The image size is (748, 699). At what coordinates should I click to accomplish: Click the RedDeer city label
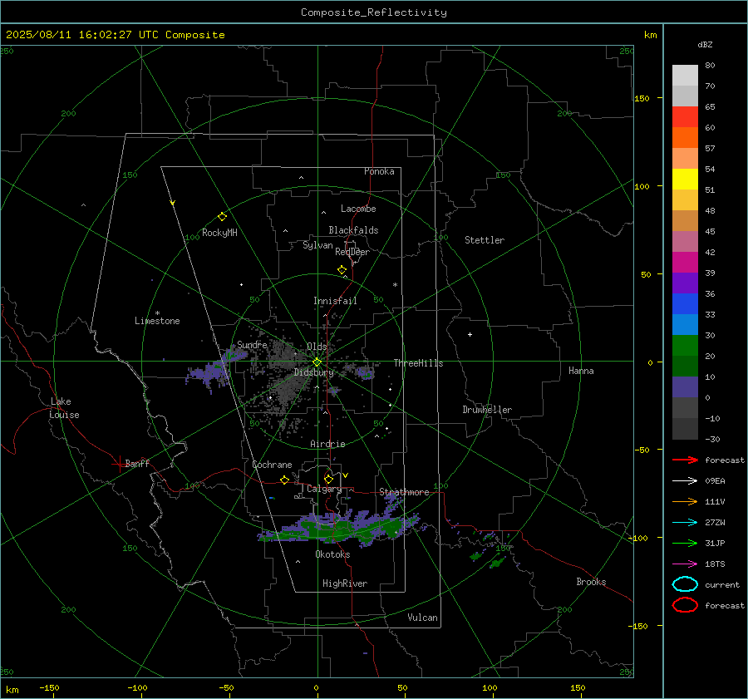352,252
